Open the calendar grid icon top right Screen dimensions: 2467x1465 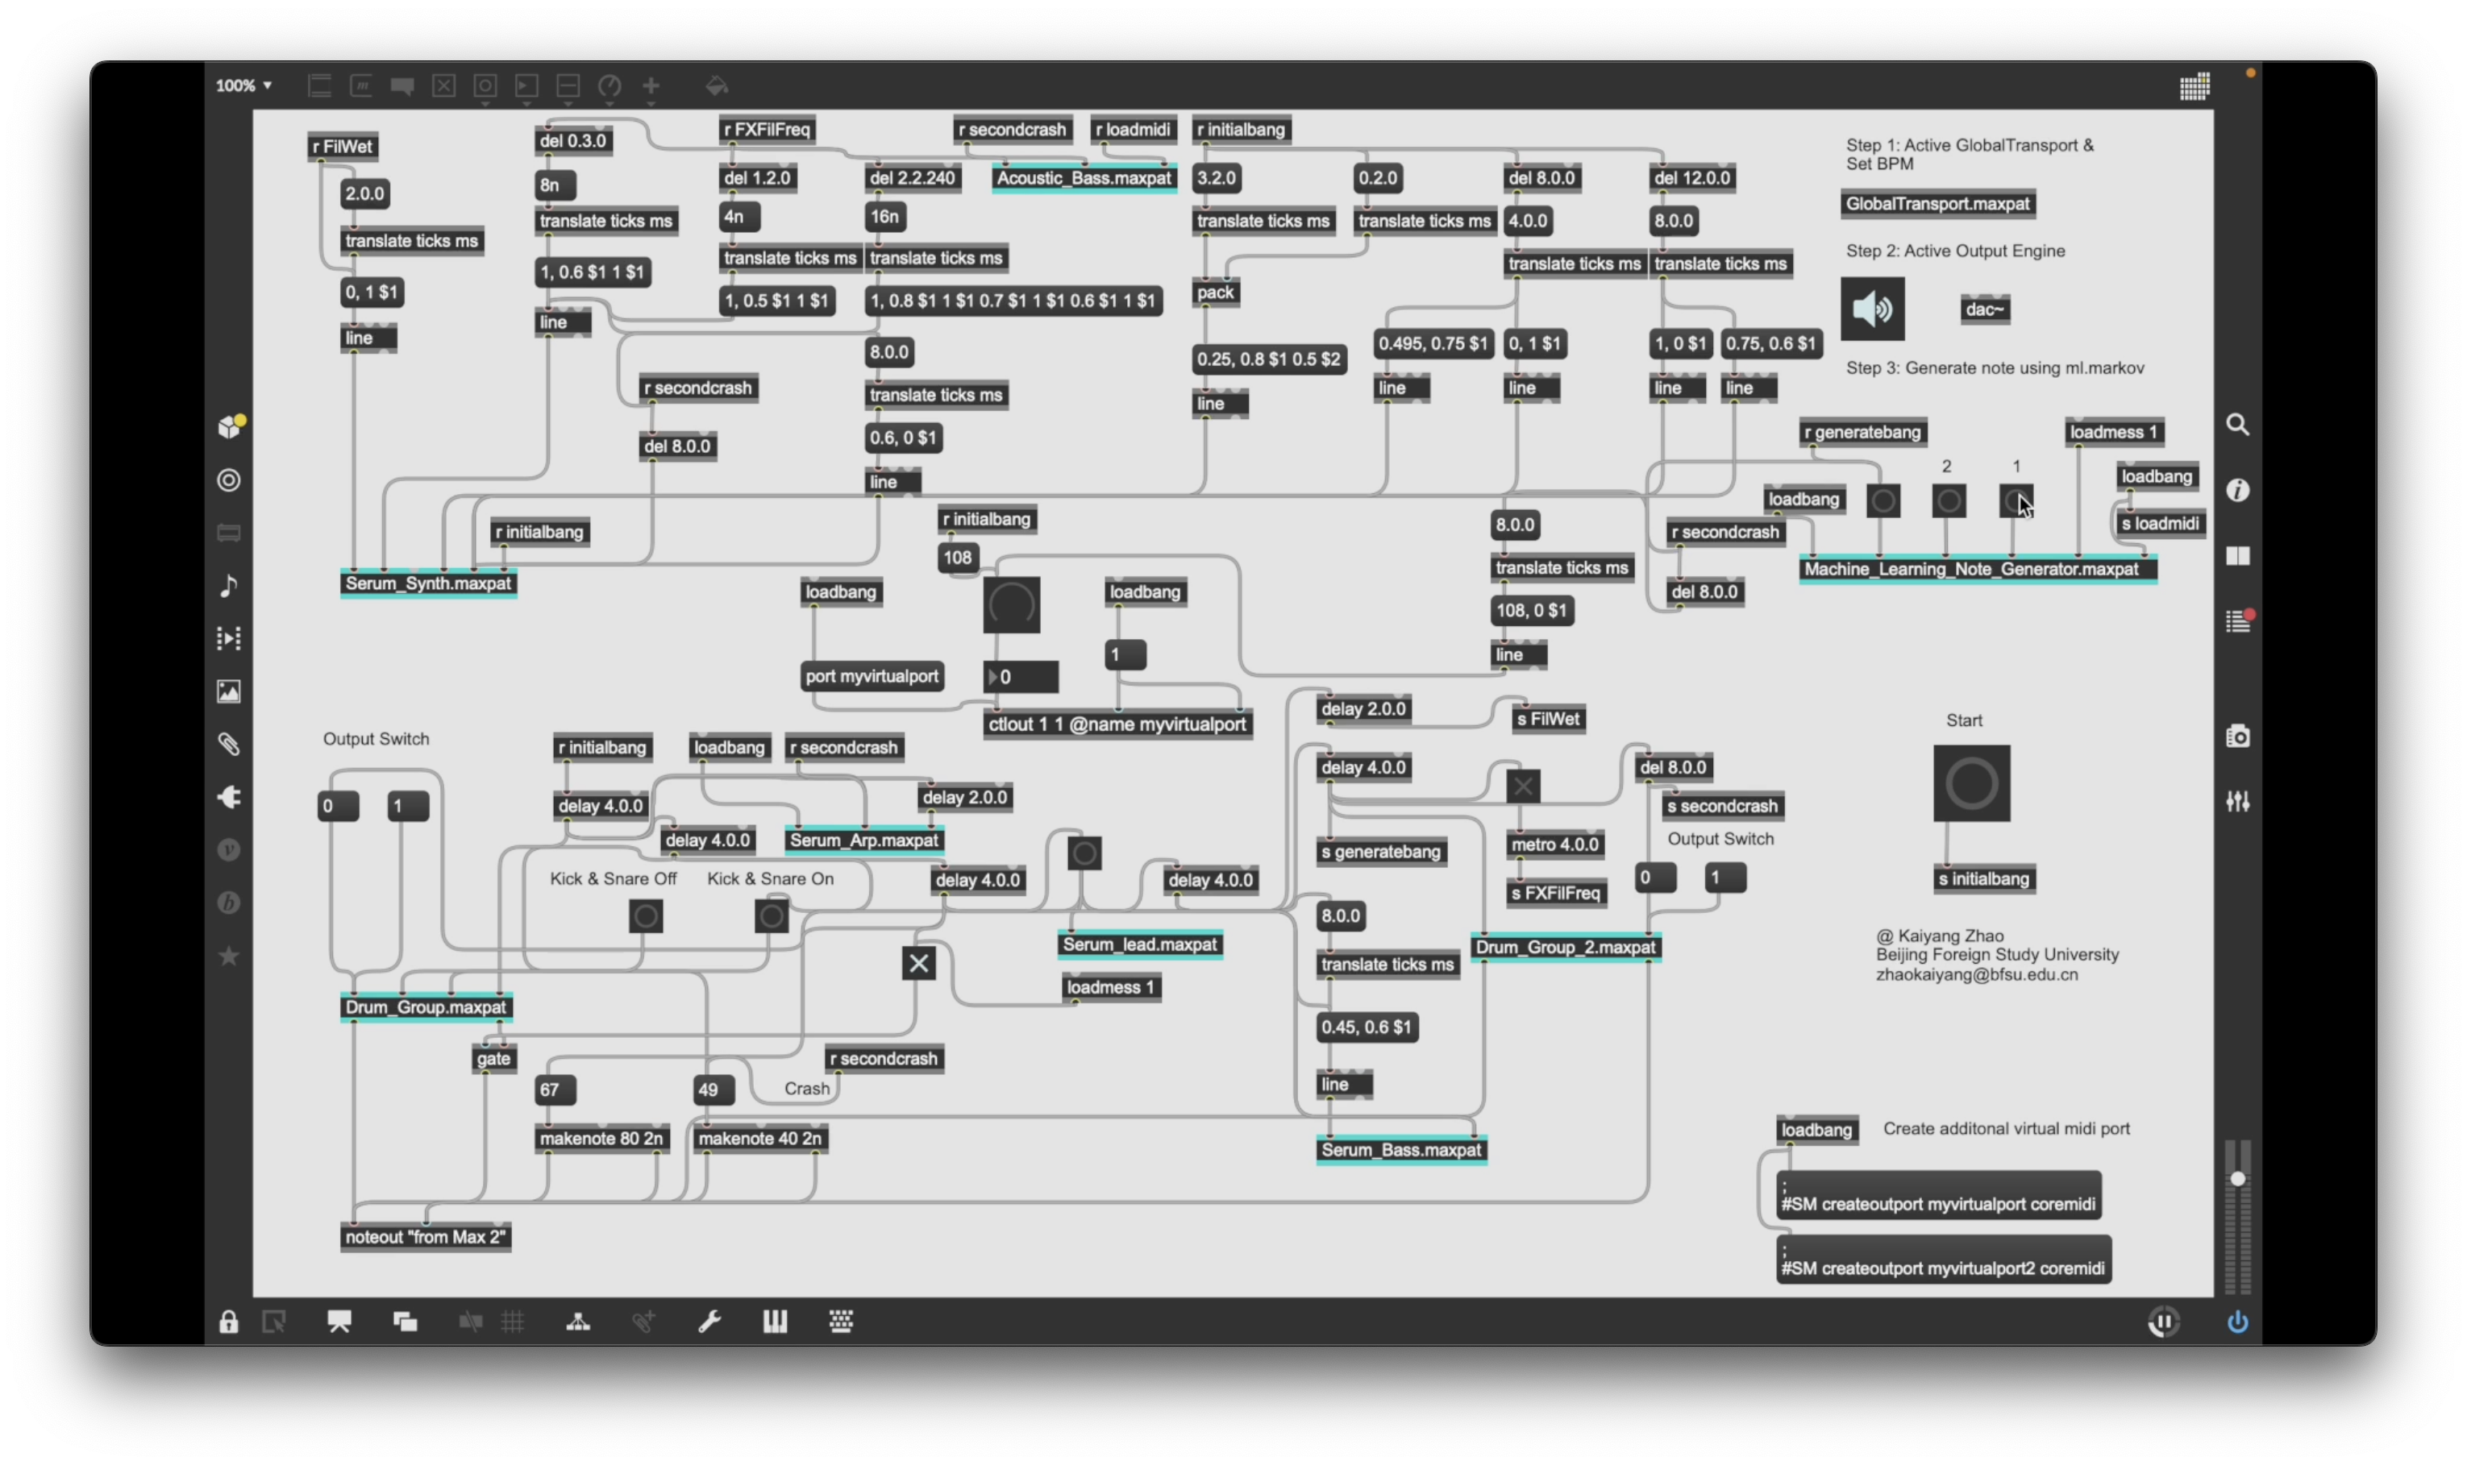click(x=2194, y=86)
